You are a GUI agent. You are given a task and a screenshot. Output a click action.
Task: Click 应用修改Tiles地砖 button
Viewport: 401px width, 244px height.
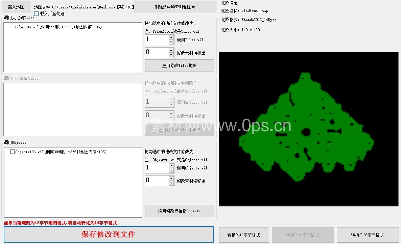point(179,66)
